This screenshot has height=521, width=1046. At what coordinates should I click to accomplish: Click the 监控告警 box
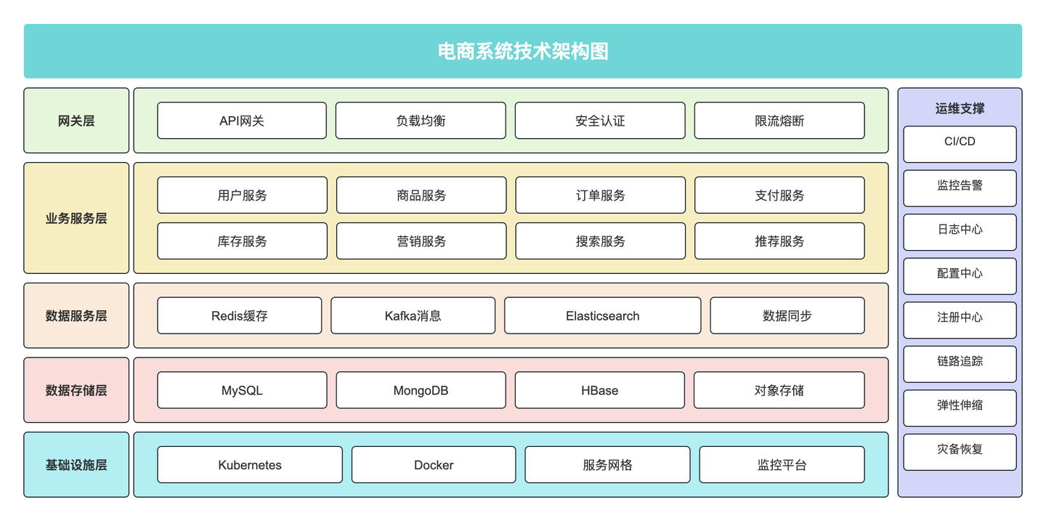960,188
